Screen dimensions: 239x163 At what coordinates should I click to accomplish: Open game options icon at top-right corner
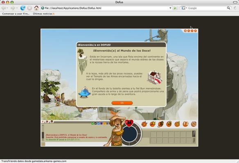click(x=185, y=31)
